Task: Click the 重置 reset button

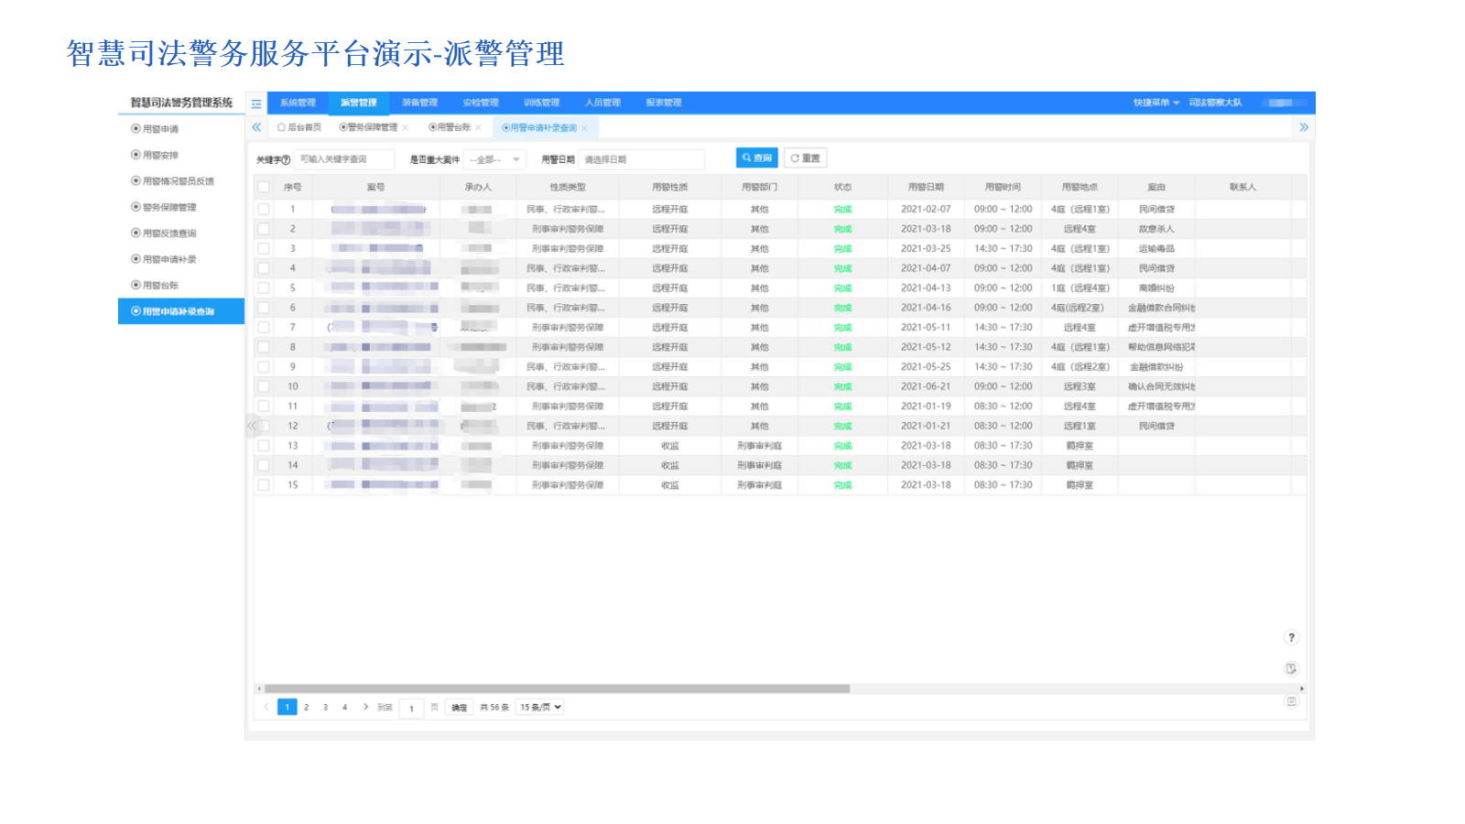Action: pyautogui.click(x=806, y=158)
